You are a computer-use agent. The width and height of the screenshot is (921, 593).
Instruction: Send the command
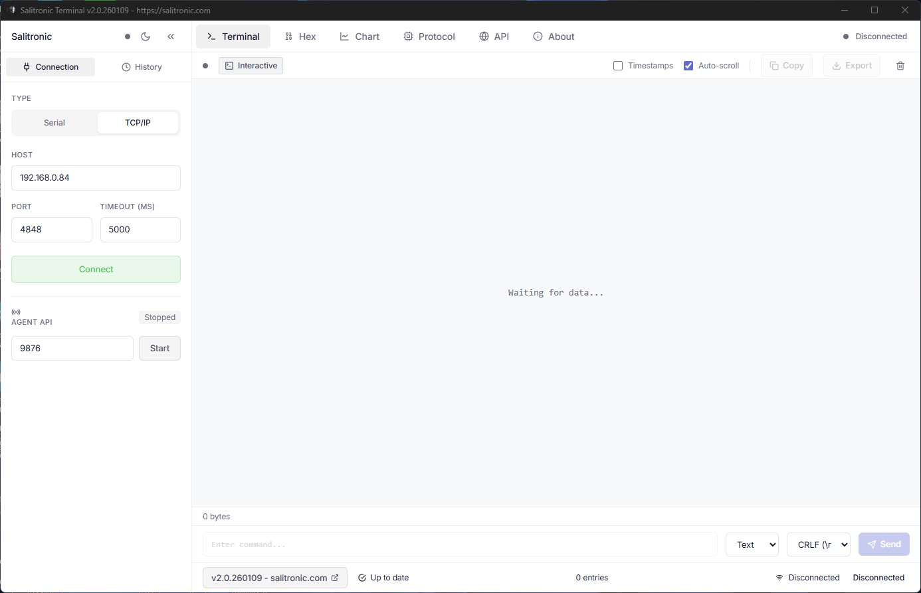(x=884, y=545)
